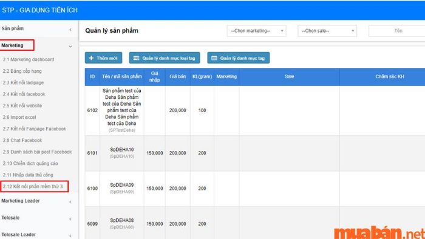Click the card icon in Quản lý danh mục tag
Screen dimensions: 425x239
point(214,58)
